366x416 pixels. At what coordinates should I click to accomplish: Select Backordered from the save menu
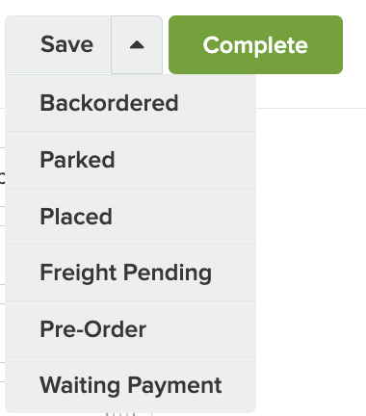click(x=130, y=103)
